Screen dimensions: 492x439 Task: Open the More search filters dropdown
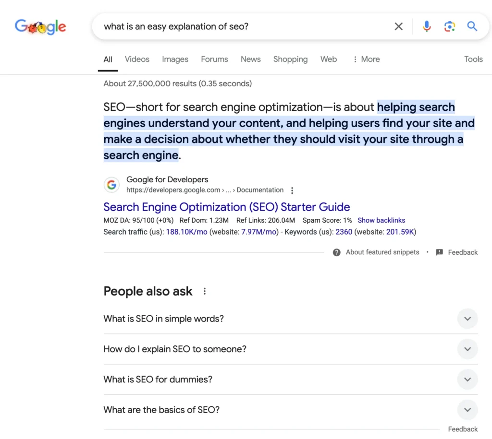[366, 59]
